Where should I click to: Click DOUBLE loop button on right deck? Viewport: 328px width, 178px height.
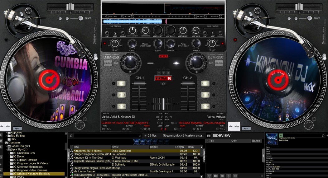220,33
